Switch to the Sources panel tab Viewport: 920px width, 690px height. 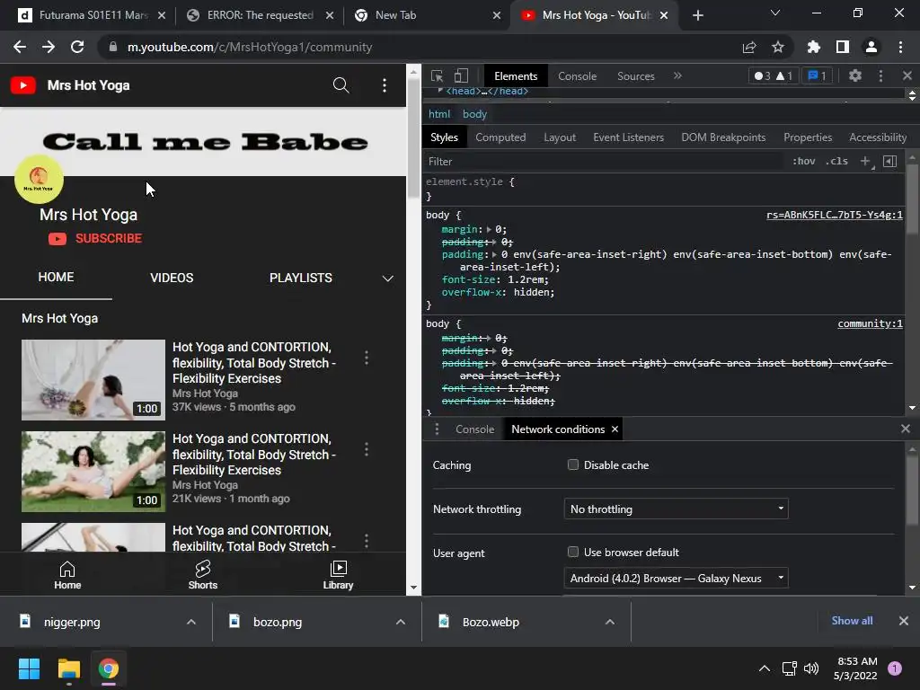click(x=636, y=76)
